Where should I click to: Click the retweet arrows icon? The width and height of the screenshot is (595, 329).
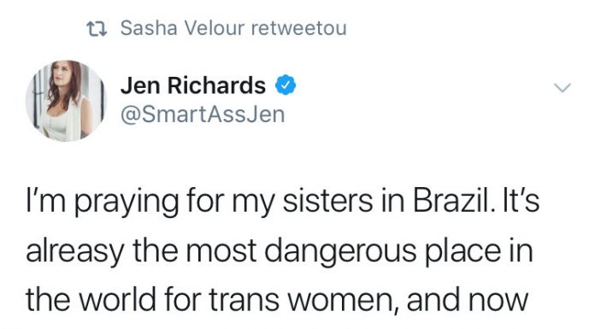(97, 29)
